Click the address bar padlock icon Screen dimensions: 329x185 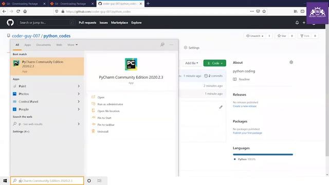point(63,11)
